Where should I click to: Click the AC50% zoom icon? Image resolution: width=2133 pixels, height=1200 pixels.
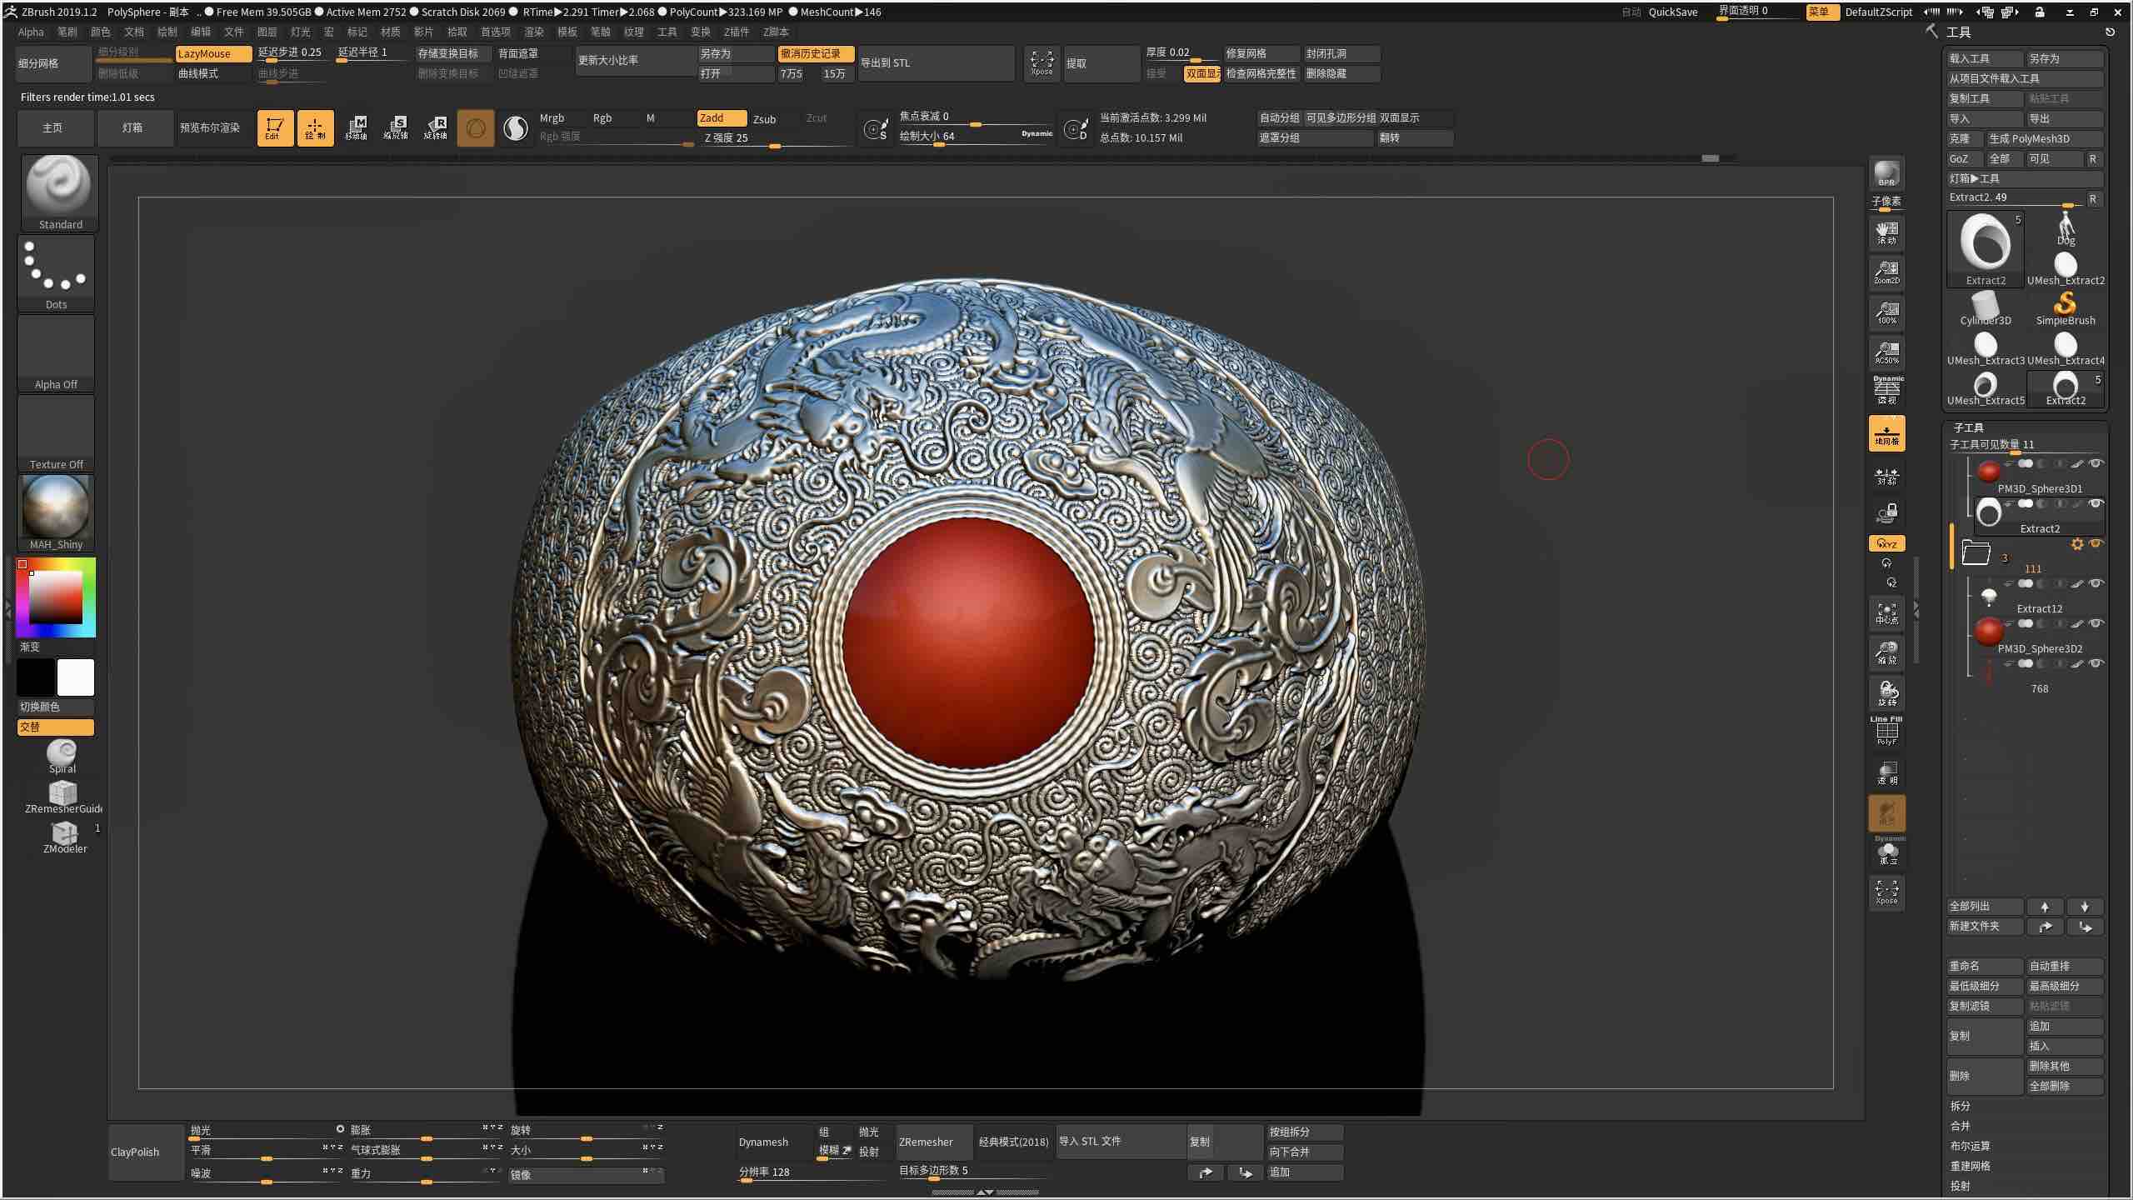tap(1886, 353)
